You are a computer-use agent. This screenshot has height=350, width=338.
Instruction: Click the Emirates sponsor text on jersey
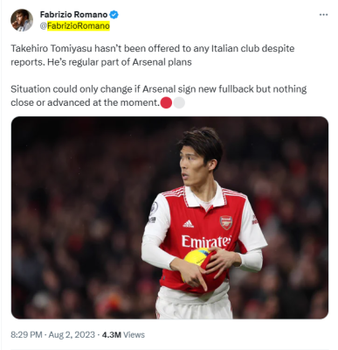[x=206, y=241]
